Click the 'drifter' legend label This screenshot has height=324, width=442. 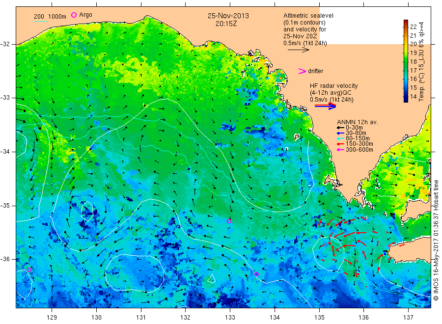[x=315, y=71]
